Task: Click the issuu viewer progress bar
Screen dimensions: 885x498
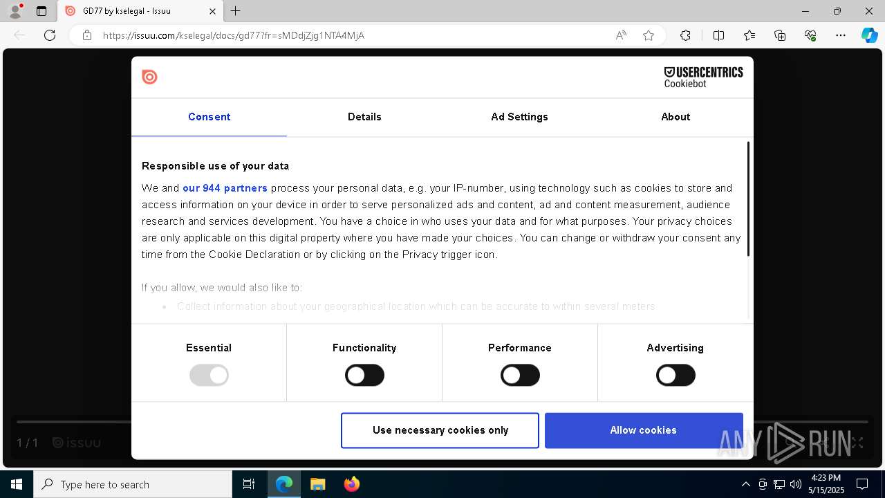Action: (442, 421)
